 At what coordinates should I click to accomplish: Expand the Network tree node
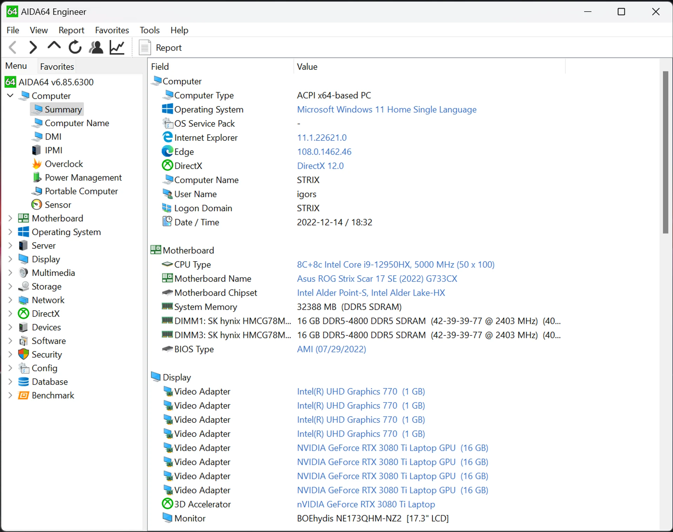[10, 300]
